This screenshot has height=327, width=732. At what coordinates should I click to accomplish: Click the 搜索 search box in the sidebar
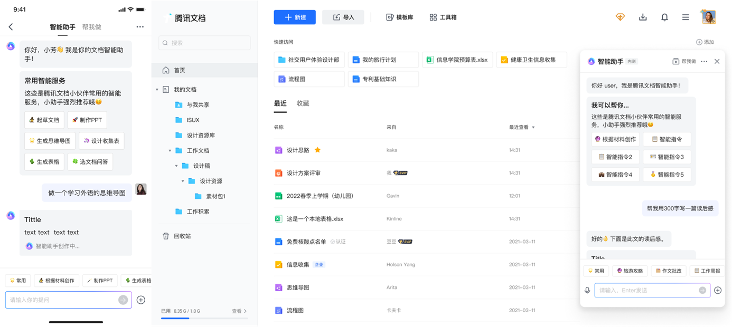(x=204, y=43)
